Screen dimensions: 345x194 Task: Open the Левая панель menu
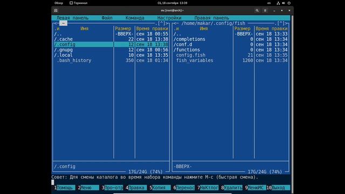(x=72, y=18)
